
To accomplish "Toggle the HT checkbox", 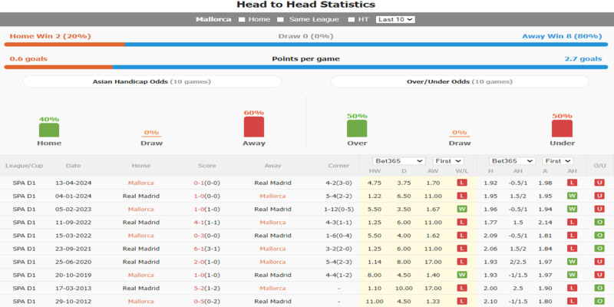I will 351,19.
